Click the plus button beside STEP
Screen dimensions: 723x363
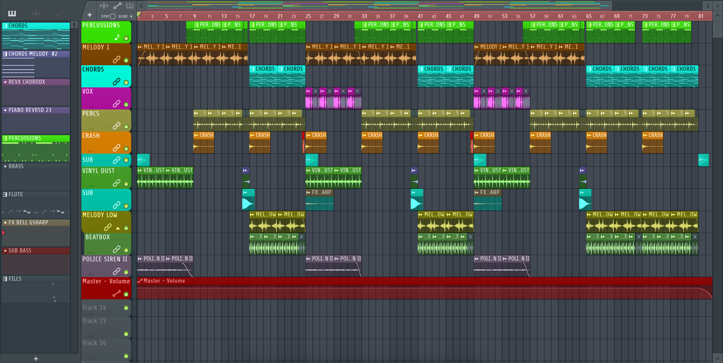coord(90,15)
